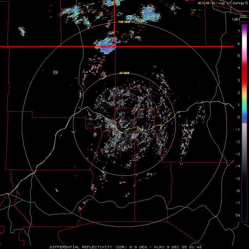Click the '3' value on color scale
Image resolution: width=249 pixels, height=249 pixels.
tap(239, 80)
